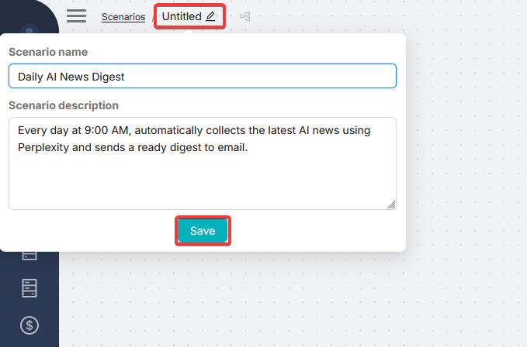
Task: Open the dollar sign billing icon
Action: tap(29, 325)
